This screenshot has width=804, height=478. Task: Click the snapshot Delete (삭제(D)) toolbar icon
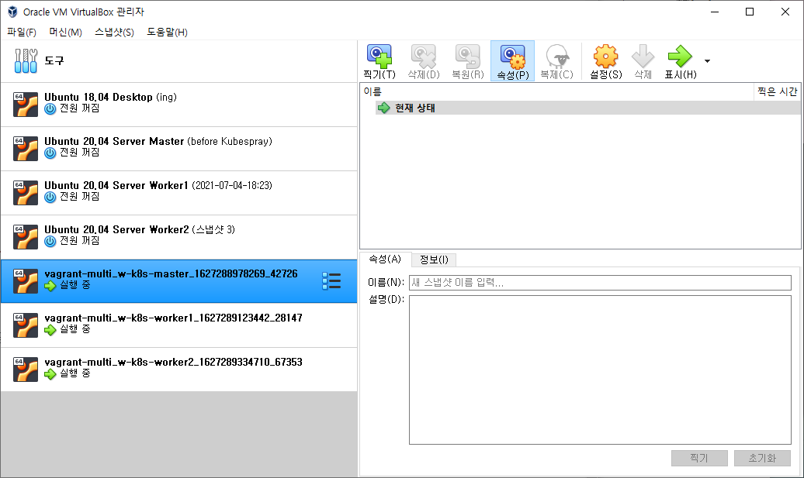(424, 56)
